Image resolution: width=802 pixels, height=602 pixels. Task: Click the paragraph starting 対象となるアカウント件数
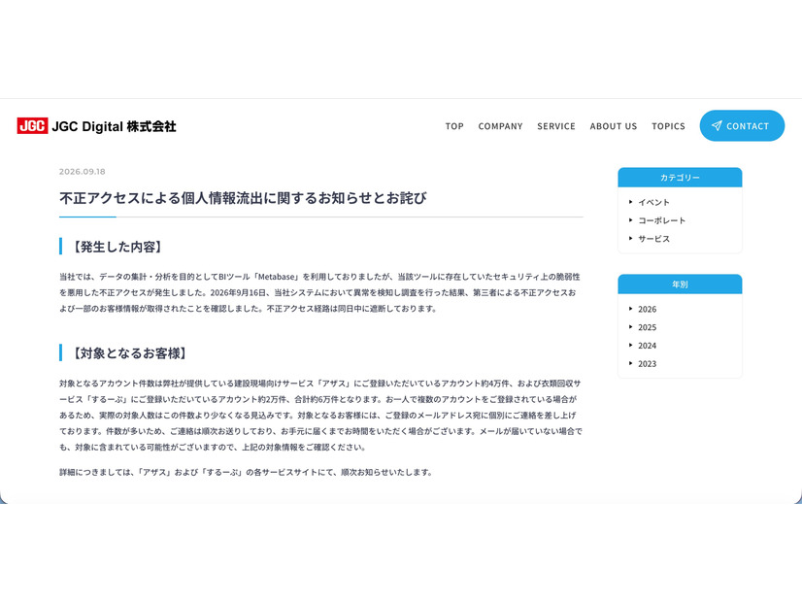(320, 415)
